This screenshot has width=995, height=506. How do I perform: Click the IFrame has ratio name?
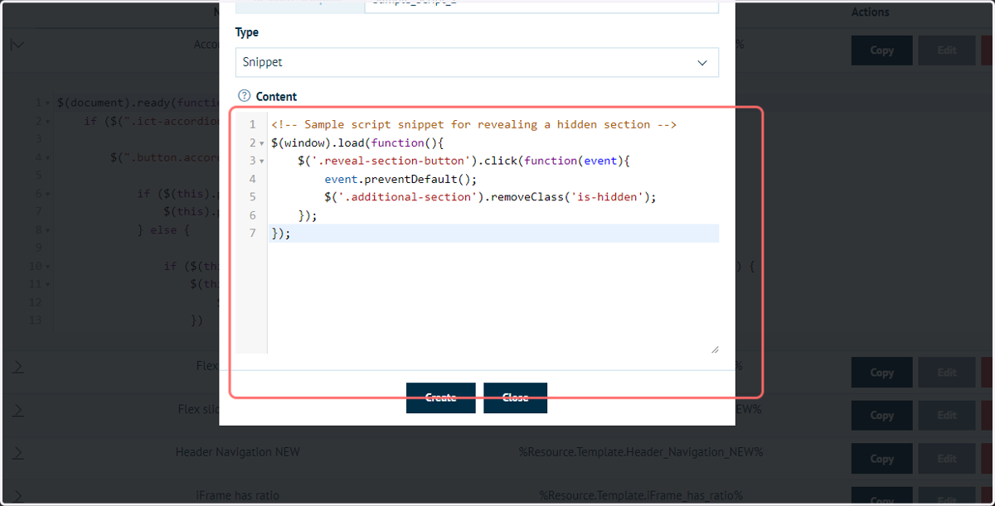pyautogui.click(x=237, y=495)
